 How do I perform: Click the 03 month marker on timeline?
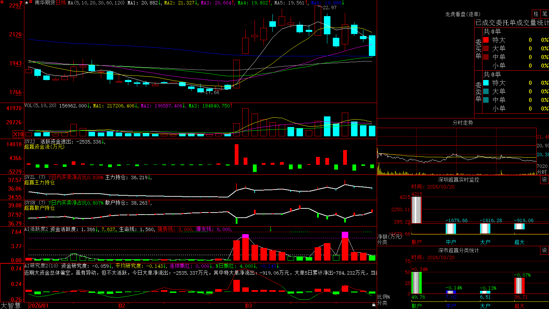coord(249,306)
